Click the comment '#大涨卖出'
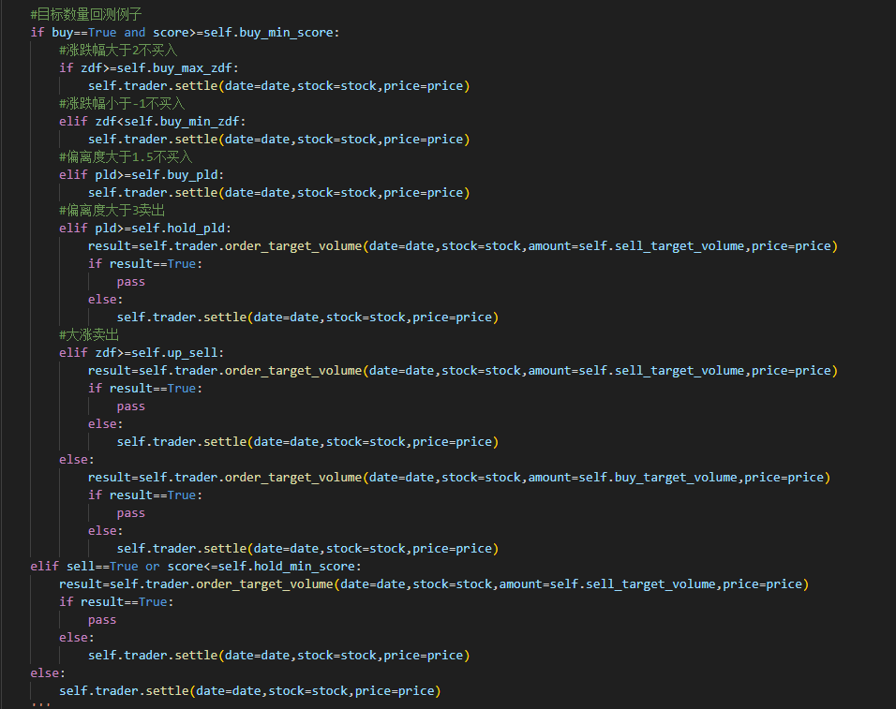 (89, 334)
